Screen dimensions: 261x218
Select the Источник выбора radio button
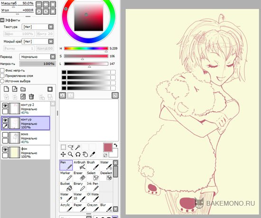tap(2, 81)
